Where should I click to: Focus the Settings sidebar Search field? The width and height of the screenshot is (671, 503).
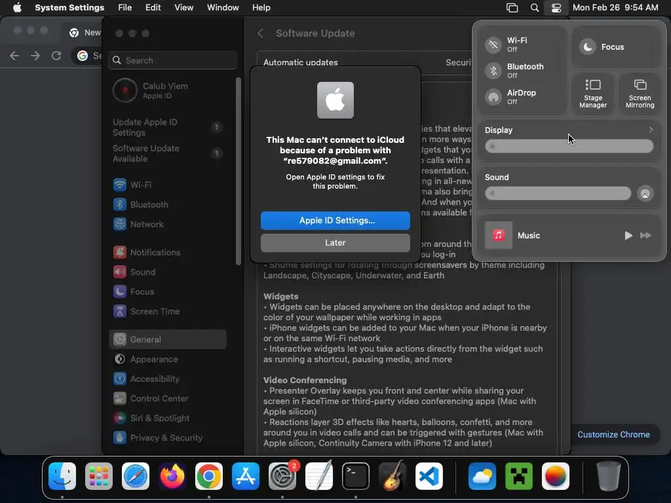click(x=173, y=60)
